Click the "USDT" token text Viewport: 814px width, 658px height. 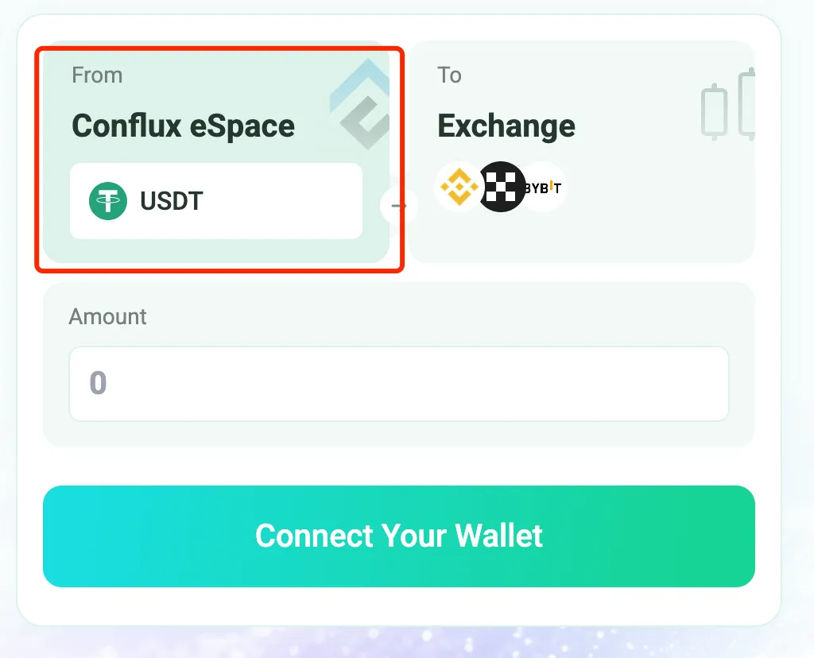pyautogui.click(x=172, y=201)
